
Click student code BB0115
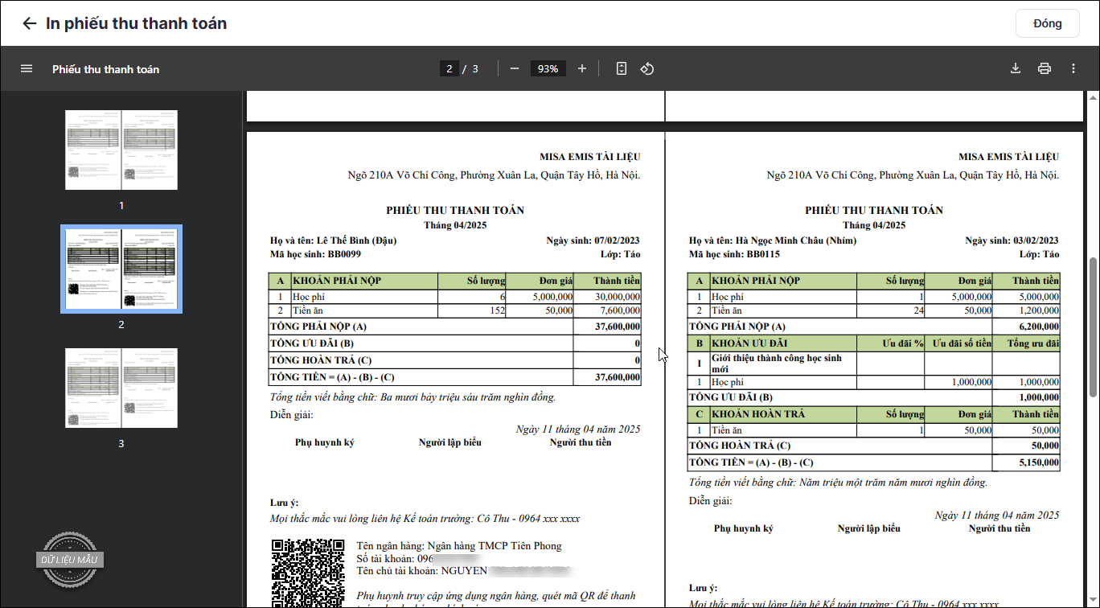[763, 254]
